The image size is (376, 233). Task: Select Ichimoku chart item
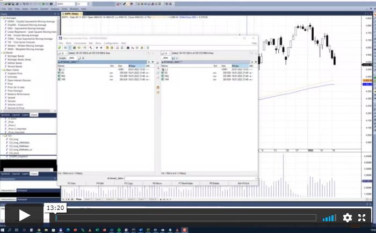(12, 77)
